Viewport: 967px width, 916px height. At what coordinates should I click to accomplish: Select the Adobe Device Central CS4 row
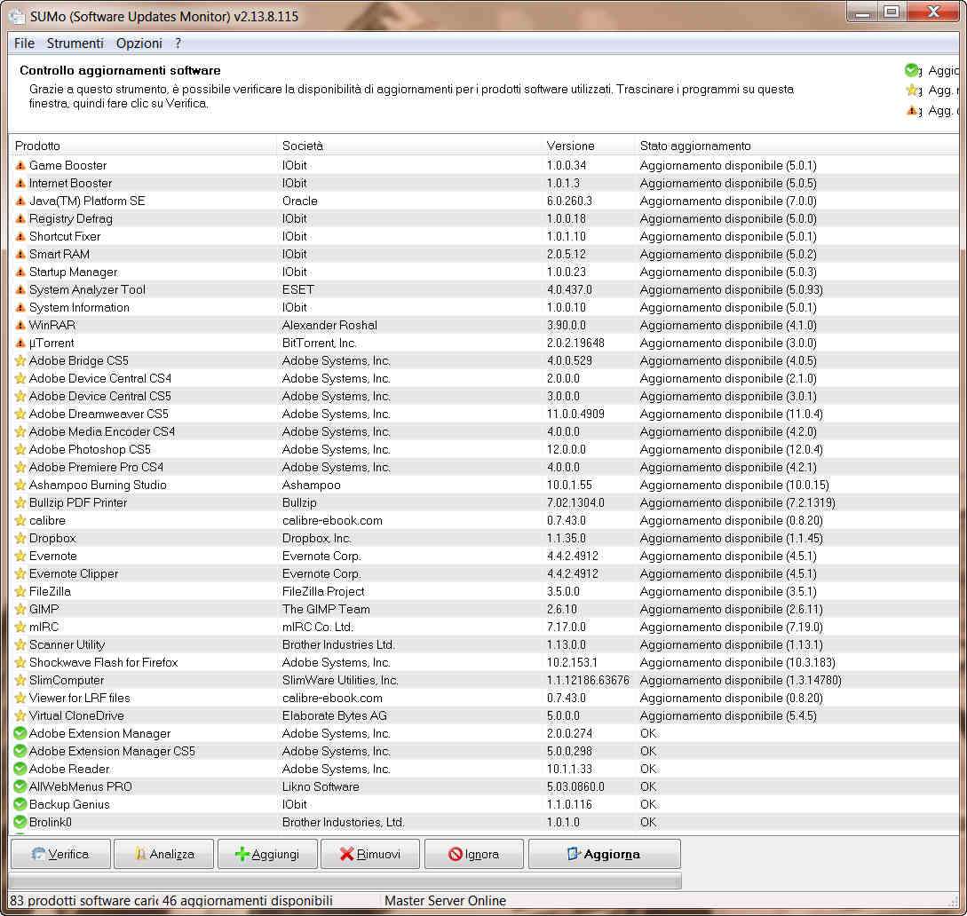point(484,378)
